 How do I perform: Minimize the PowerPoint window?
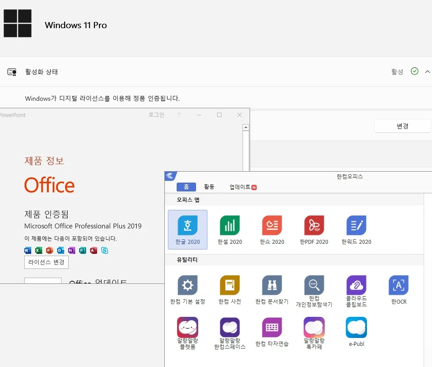coord(199,115)
